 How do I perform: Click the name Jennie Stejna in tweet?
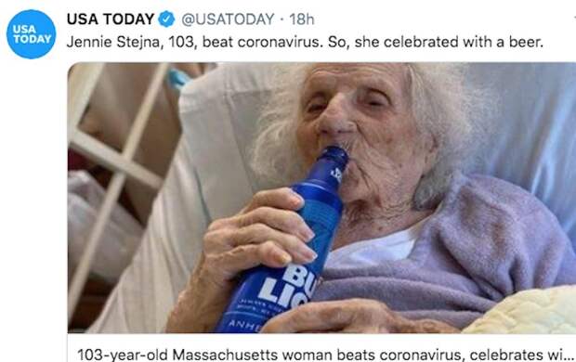pos(114,42)
